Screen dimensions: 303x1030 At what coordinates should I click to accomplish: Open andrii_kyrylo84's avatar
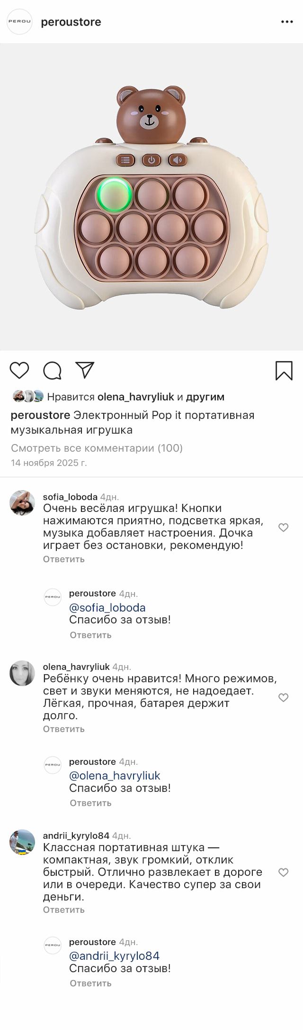[x=22, y=842]
